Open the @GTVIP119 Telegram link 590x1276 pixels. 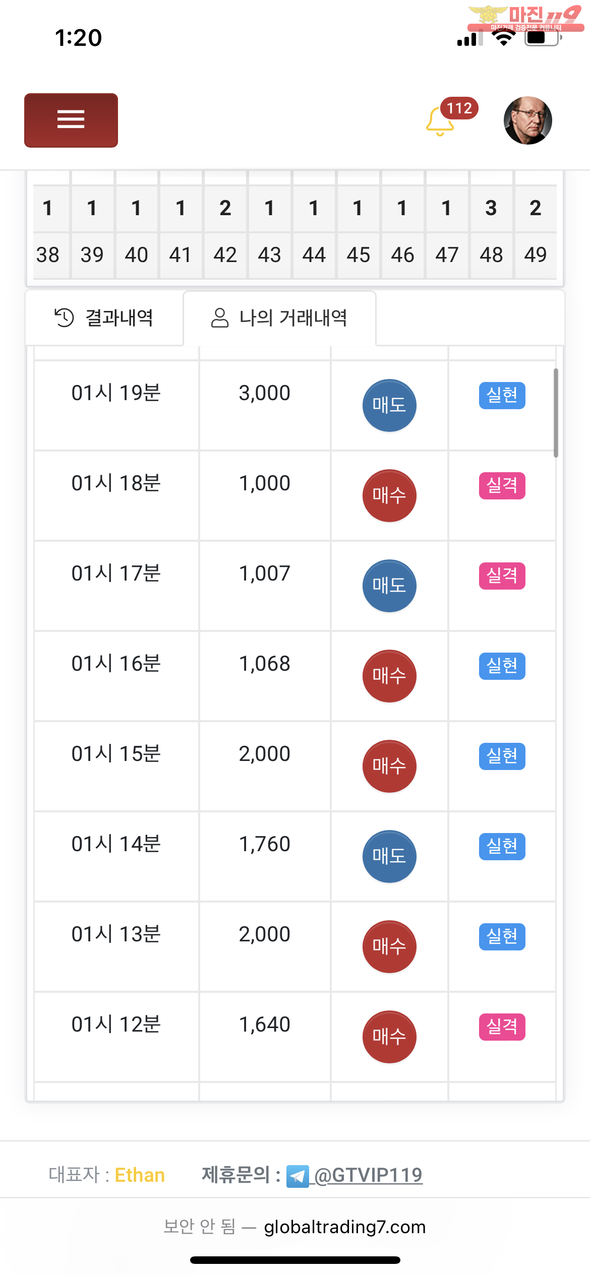pos(368,1175)
